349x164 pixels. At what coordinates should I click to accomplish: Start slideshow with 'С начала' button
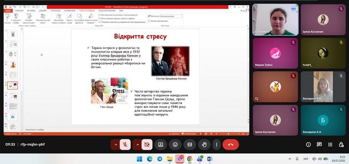click(8, 19)
